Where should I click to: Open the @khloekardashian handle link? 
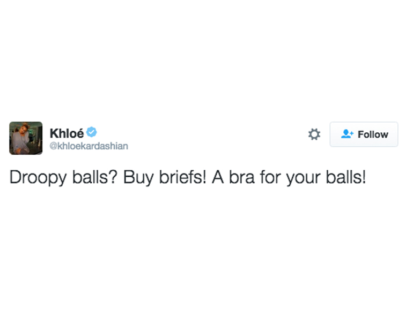[x=88, y=146]
